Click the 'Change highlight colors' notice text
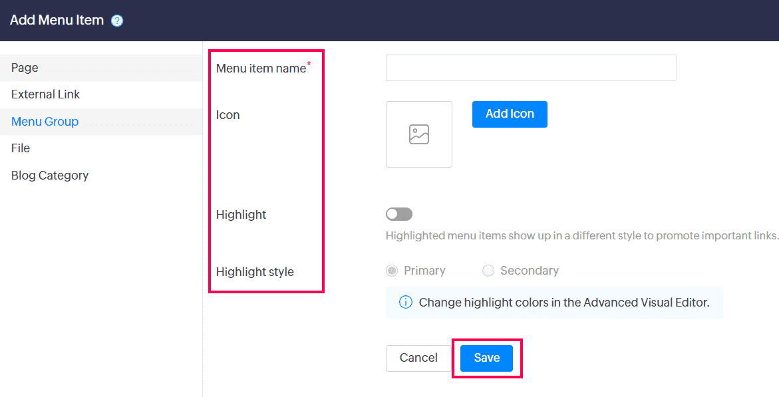Viewport: 779px width, 397px height. (x=564, y=303)
